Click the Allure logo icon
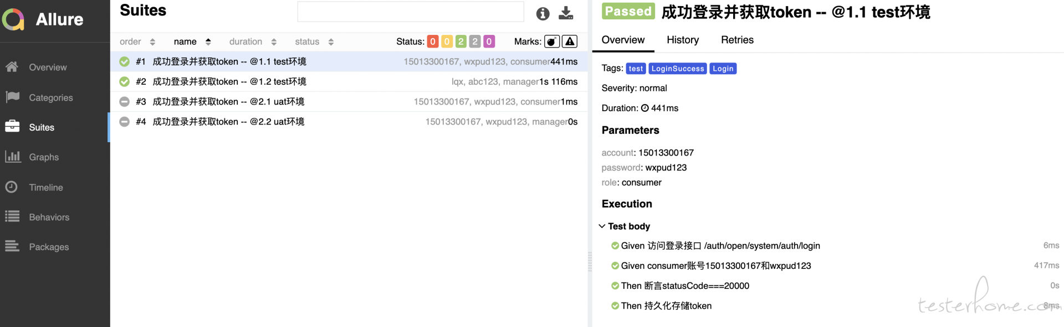The image size is (1064, 327). (13, 19)
